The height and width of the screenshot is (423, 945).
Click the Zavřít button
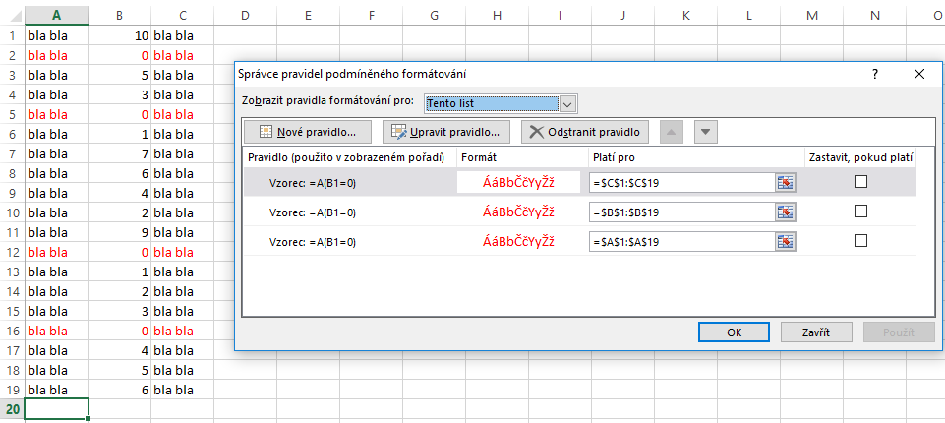[815, 332]
